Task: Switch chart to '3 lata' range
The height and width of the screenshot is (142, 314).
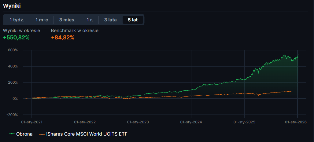Action: click(110, 20)
